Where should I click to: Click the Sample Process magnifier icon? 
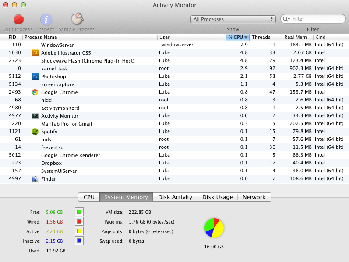77,19
